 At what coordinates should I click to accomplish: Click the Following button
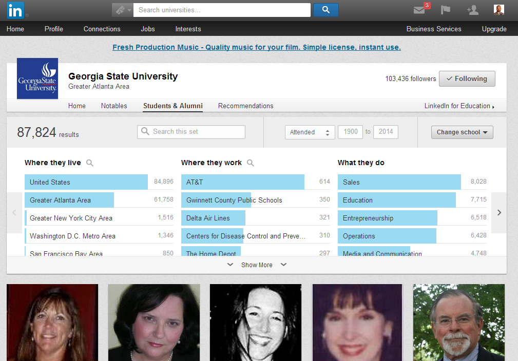tap(467, 78)
